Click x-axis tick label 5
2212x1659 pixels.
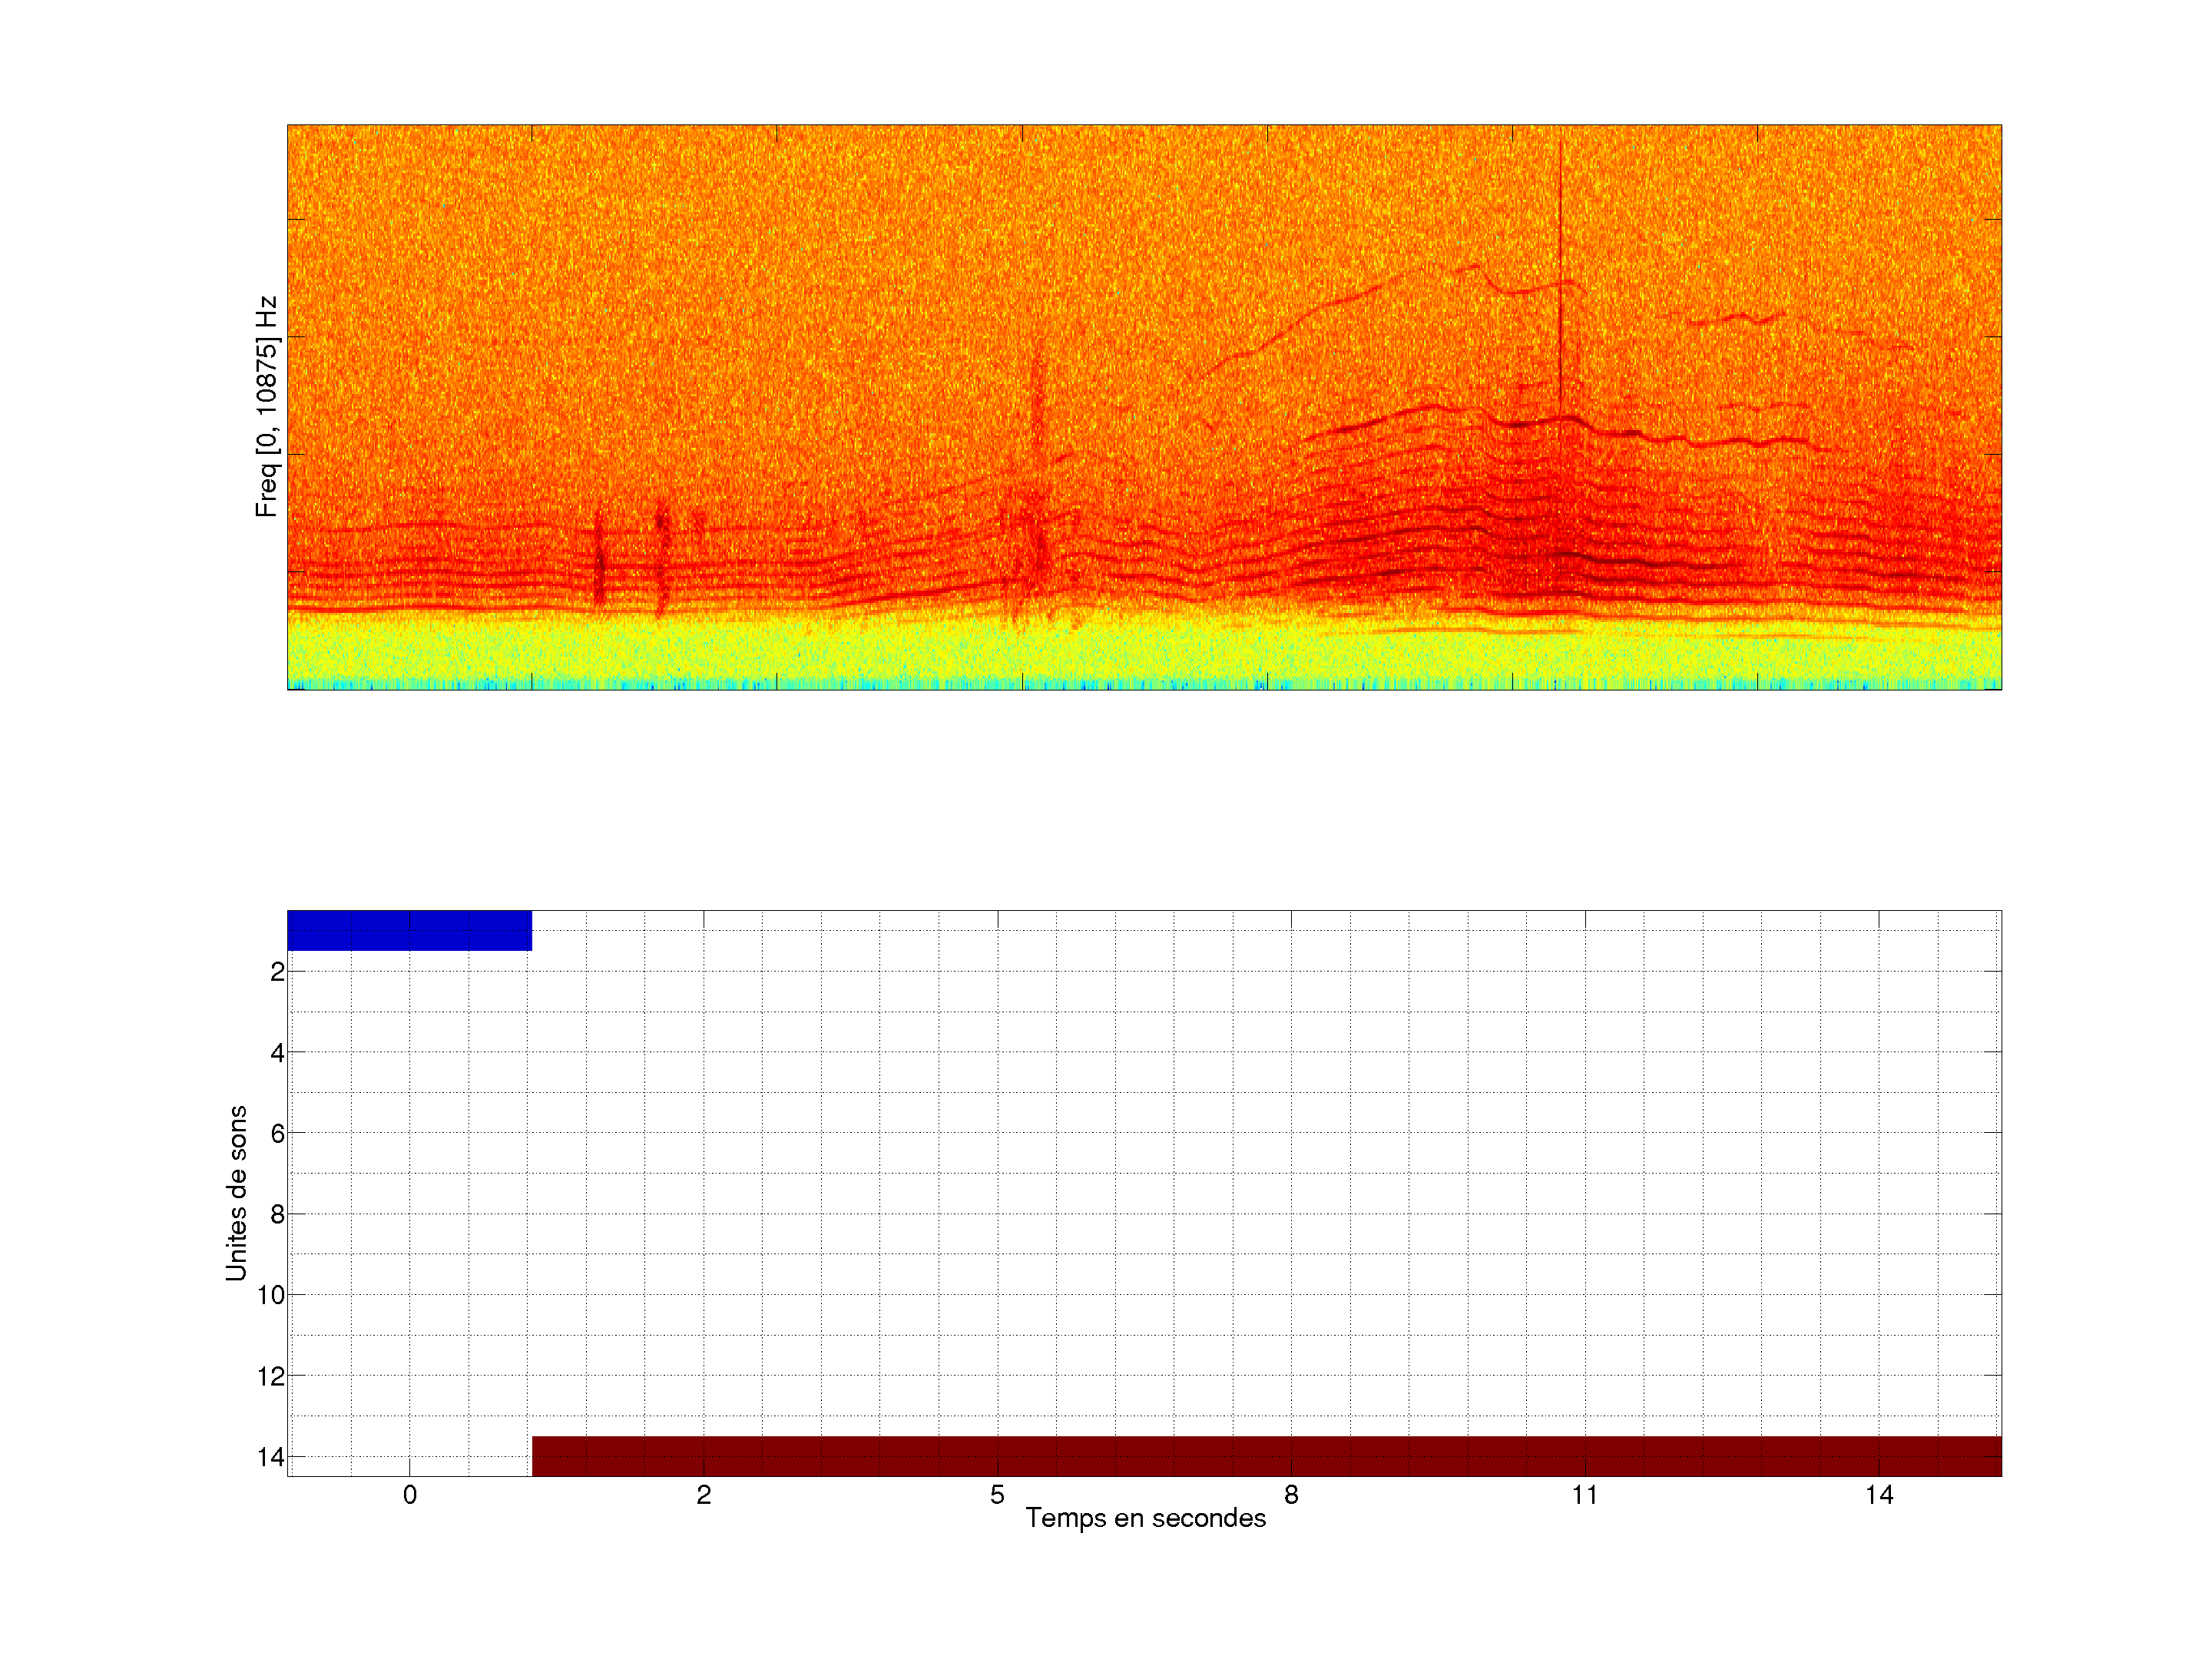tap(997, 1495)
